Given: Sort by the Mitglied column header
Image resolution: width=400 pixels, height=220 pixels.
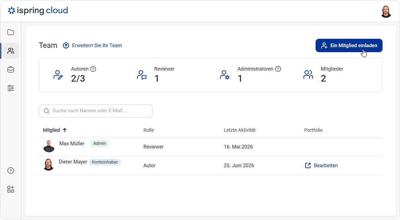Looking at the screenshot, I should point(51,130).
